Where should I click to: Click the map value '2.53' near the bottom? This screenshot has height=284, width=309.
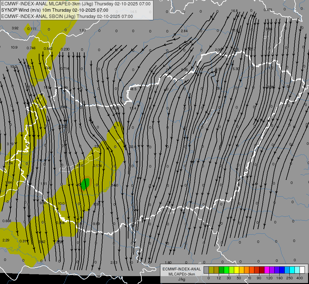point(114,263)
